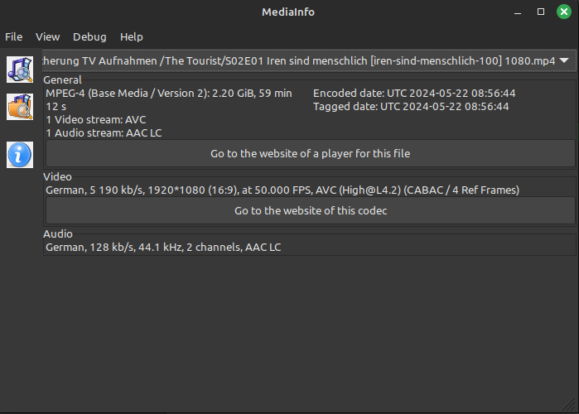579x414 pixels.
Task: Click Go to the website of a player button
Action: tap(310, 153)
